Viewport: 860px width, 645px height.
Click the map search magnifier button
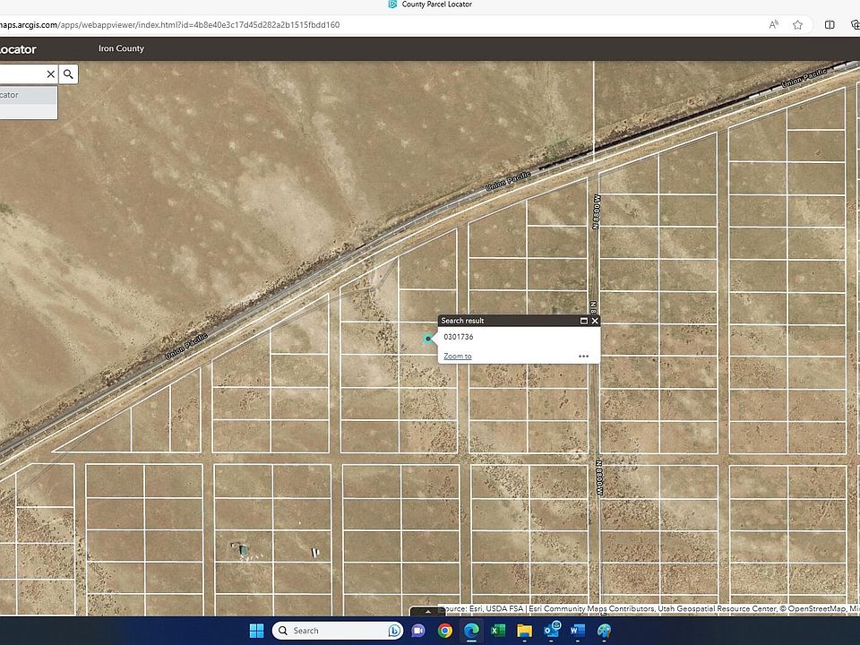(68, 74)
